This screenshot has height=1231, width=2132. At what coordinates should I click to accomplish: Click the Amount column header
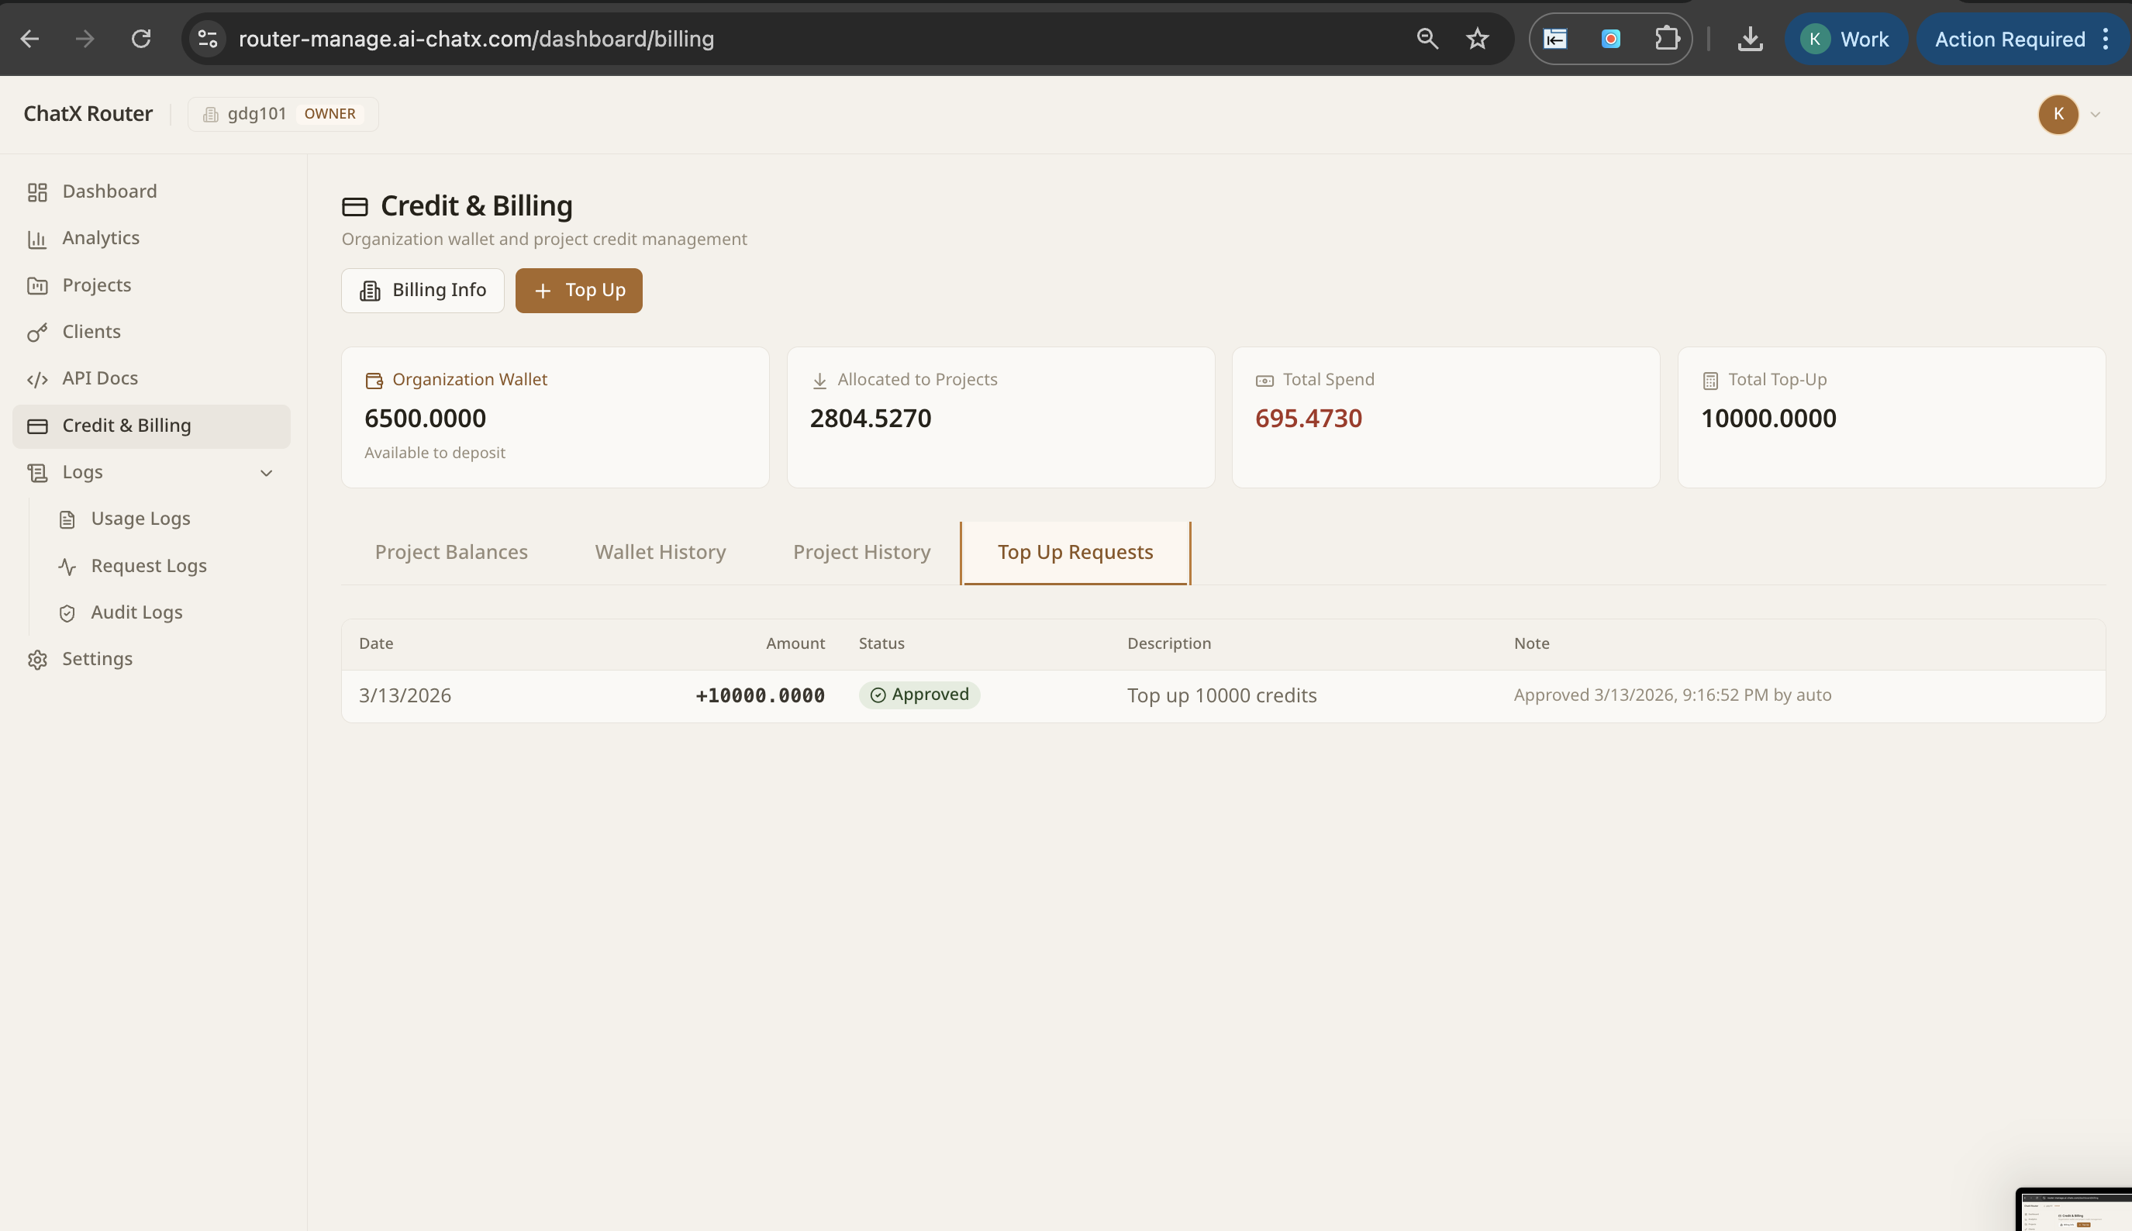tap(795, 643)
